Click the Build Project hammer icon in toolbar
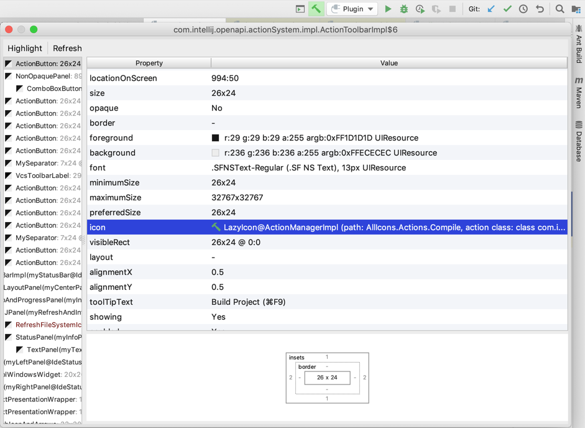585x428 pixels. (316, 9)
